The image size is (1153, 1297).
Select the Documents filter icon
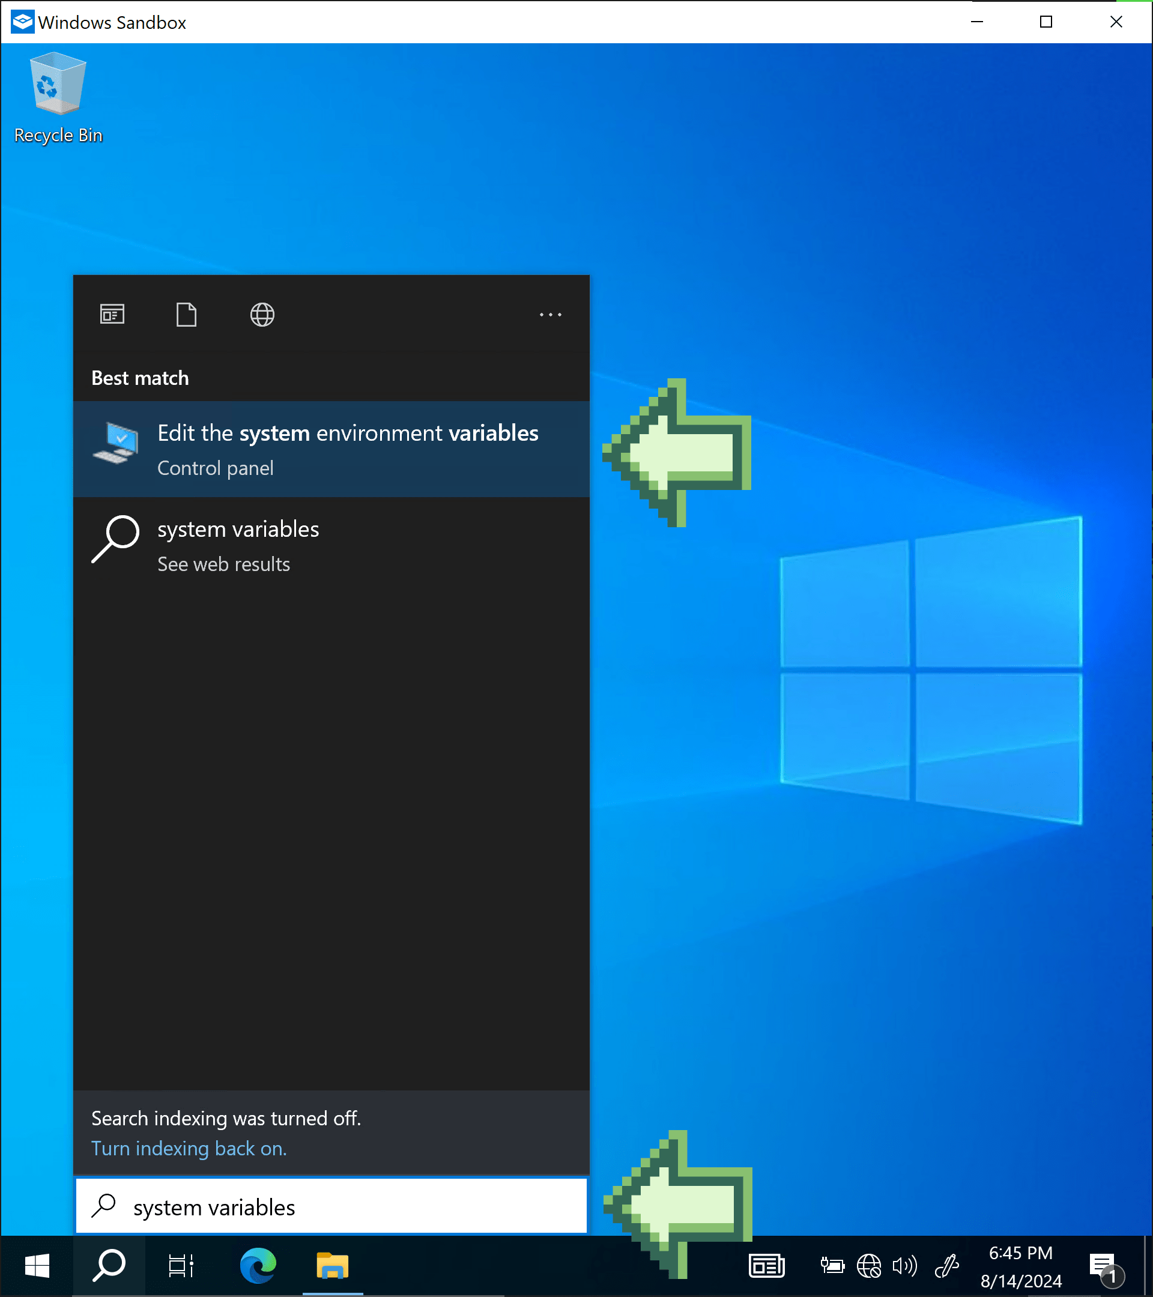pyautogui.click(x=186, y=314)
